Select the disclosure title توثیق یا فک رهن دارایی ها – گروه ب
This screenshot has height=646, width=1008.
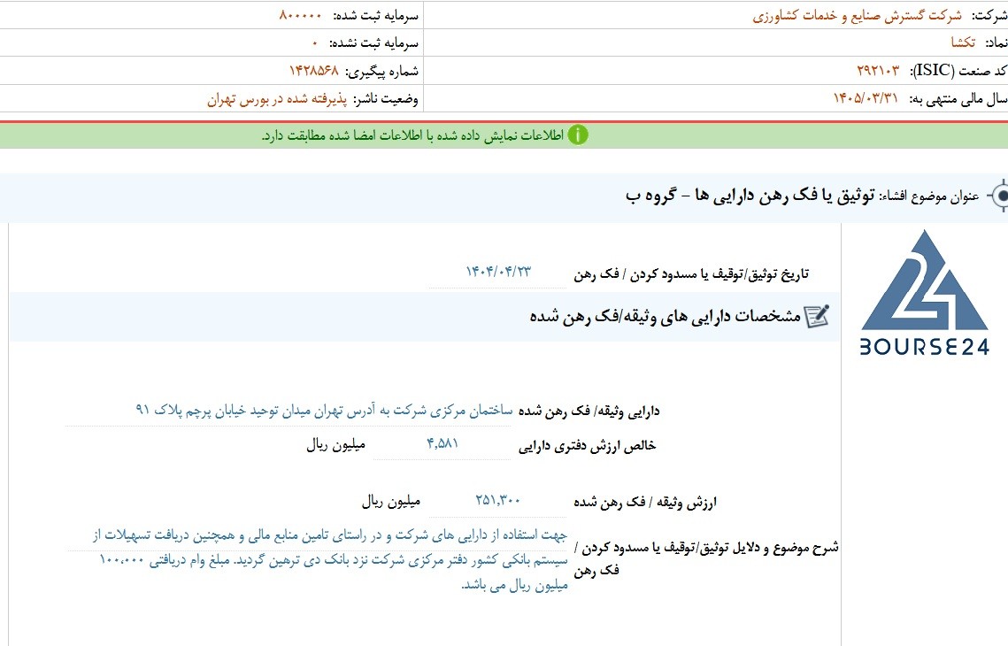pos(750,196)
